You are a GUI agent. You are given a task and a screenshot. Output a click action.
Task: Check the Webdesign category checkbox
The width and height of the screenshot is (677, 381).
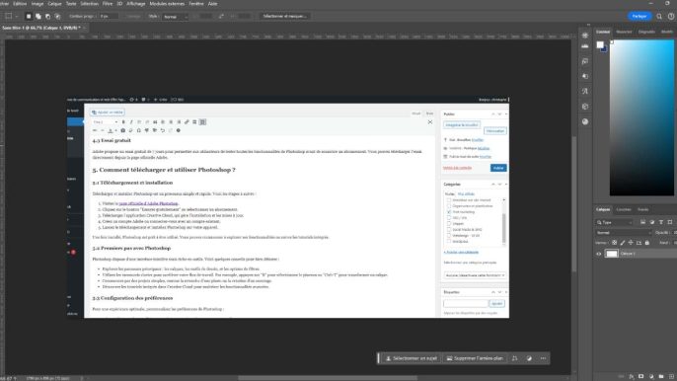pyautogui.click(x=449, y=236)
